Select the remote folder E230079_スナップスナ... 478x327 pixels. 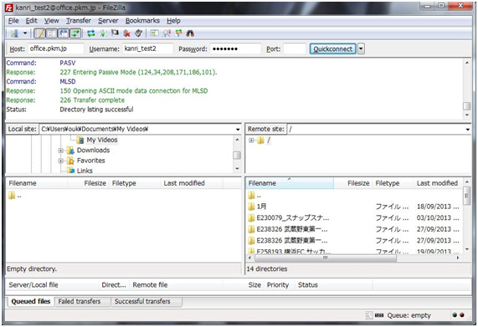click(x=293, y=218)
